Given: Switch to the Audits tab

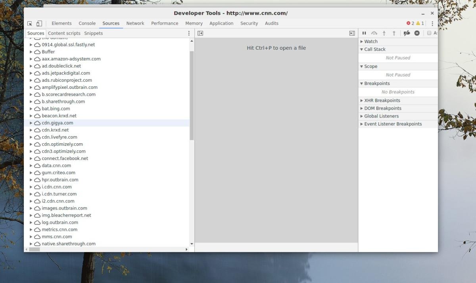Looking at the screenshot, I should click(x=272, y=23).
